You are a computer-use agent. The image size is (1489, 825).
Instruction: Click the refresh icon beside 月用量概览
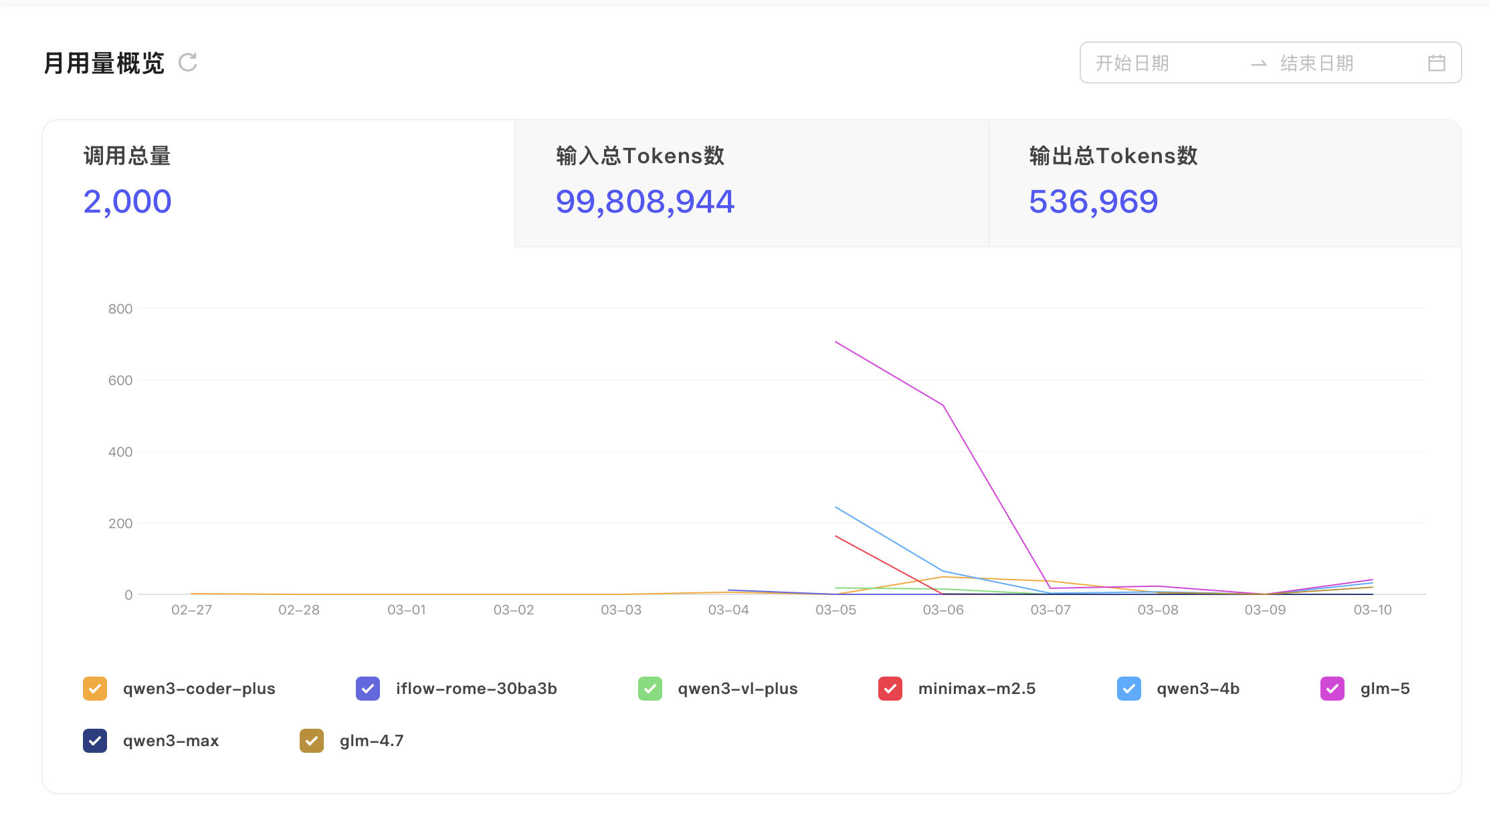pyautogui.click(x=188, y=63)
